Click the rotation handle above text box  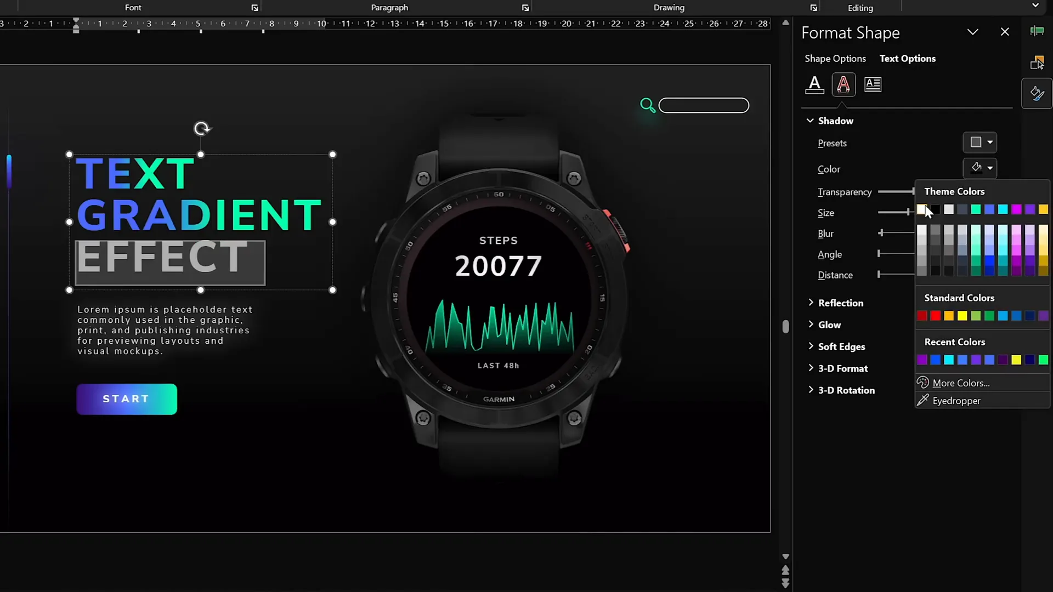[x=202, y=128]
